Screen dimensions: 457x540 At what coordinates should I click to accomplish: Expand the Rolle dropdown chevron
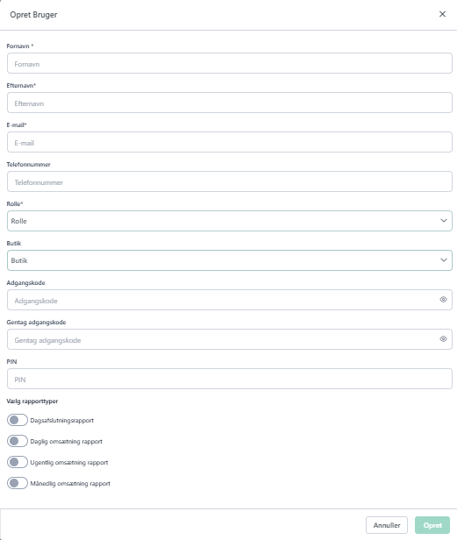[x=444, y=220]
